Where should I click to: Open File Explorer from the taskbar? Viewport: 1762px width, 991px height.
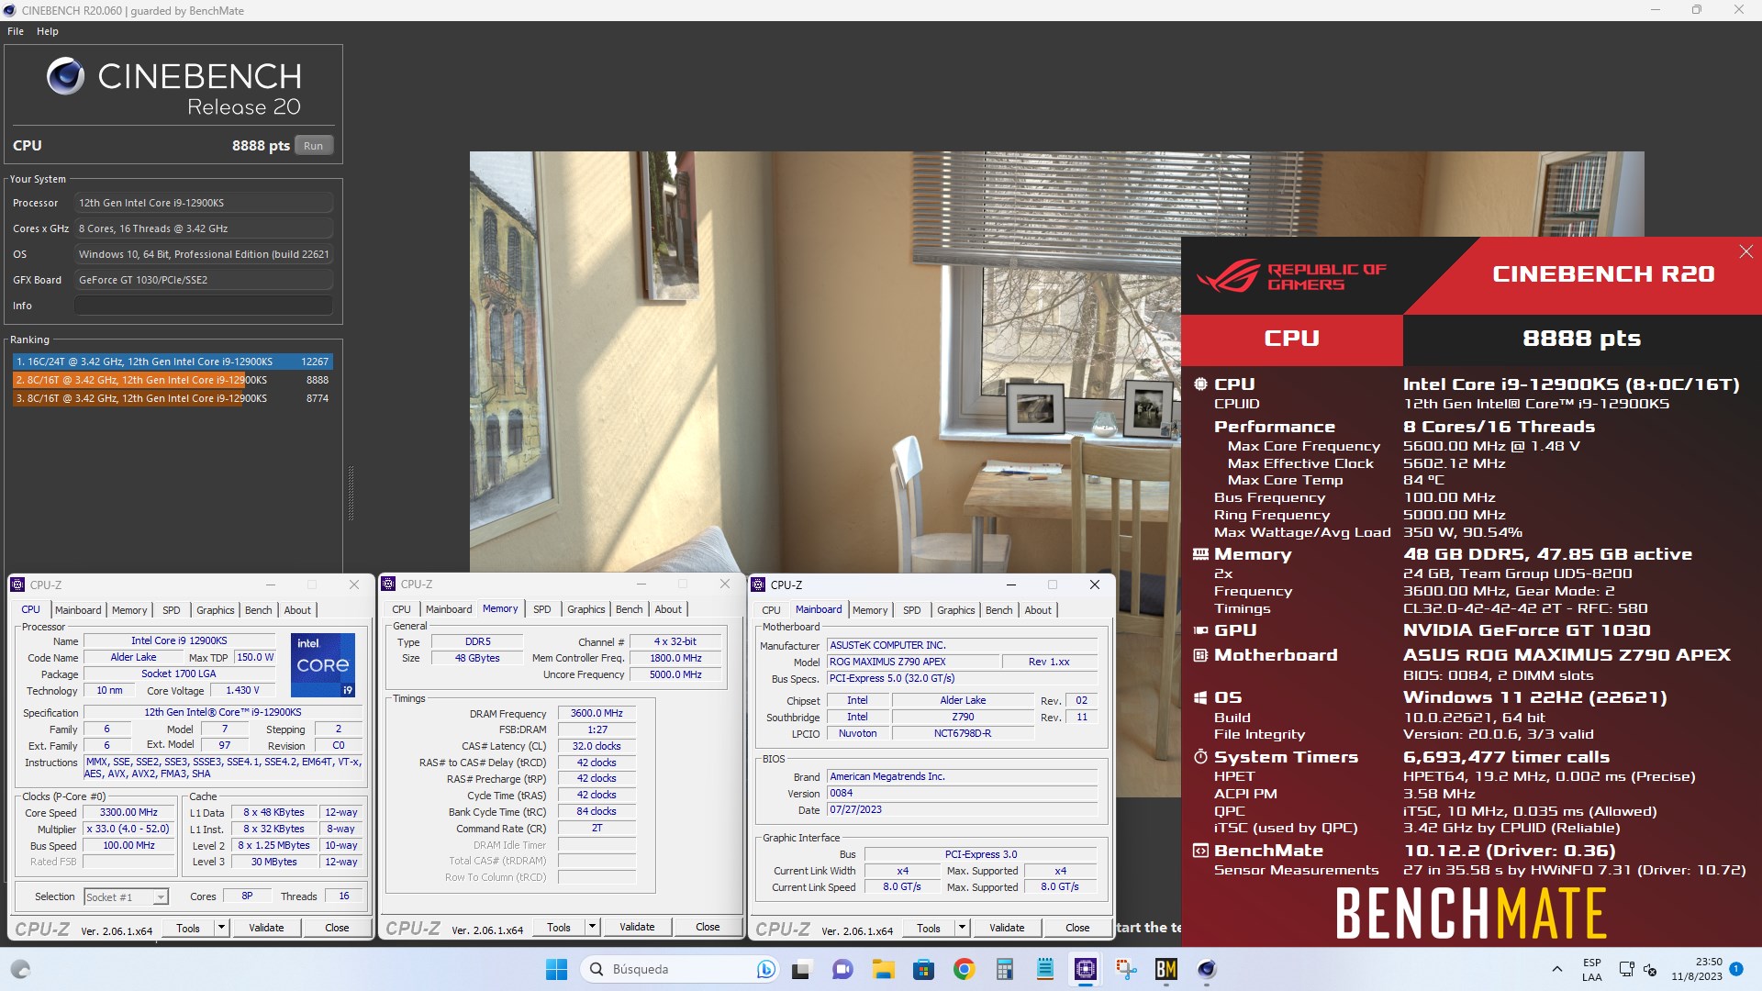coord(883,969)
